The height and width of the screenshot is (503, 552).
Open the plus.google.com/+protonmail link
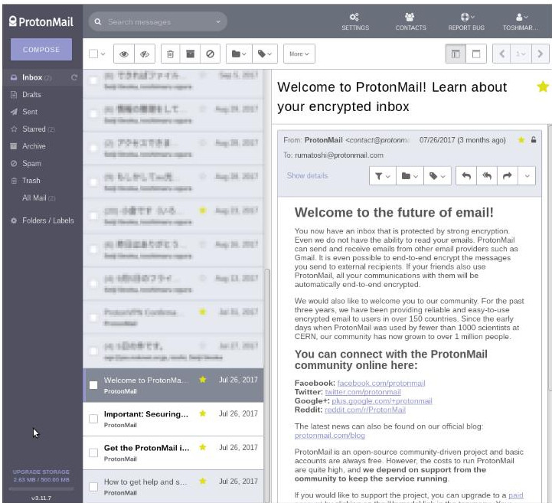pos(382,401)
